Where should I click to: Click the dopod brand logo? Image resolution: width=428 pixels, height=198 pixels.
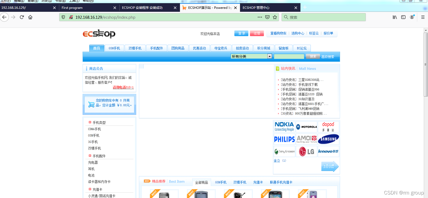328,127
